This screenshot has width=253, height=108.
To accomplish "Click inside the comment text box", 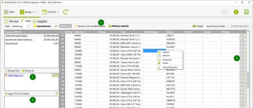I will (31, 102).
